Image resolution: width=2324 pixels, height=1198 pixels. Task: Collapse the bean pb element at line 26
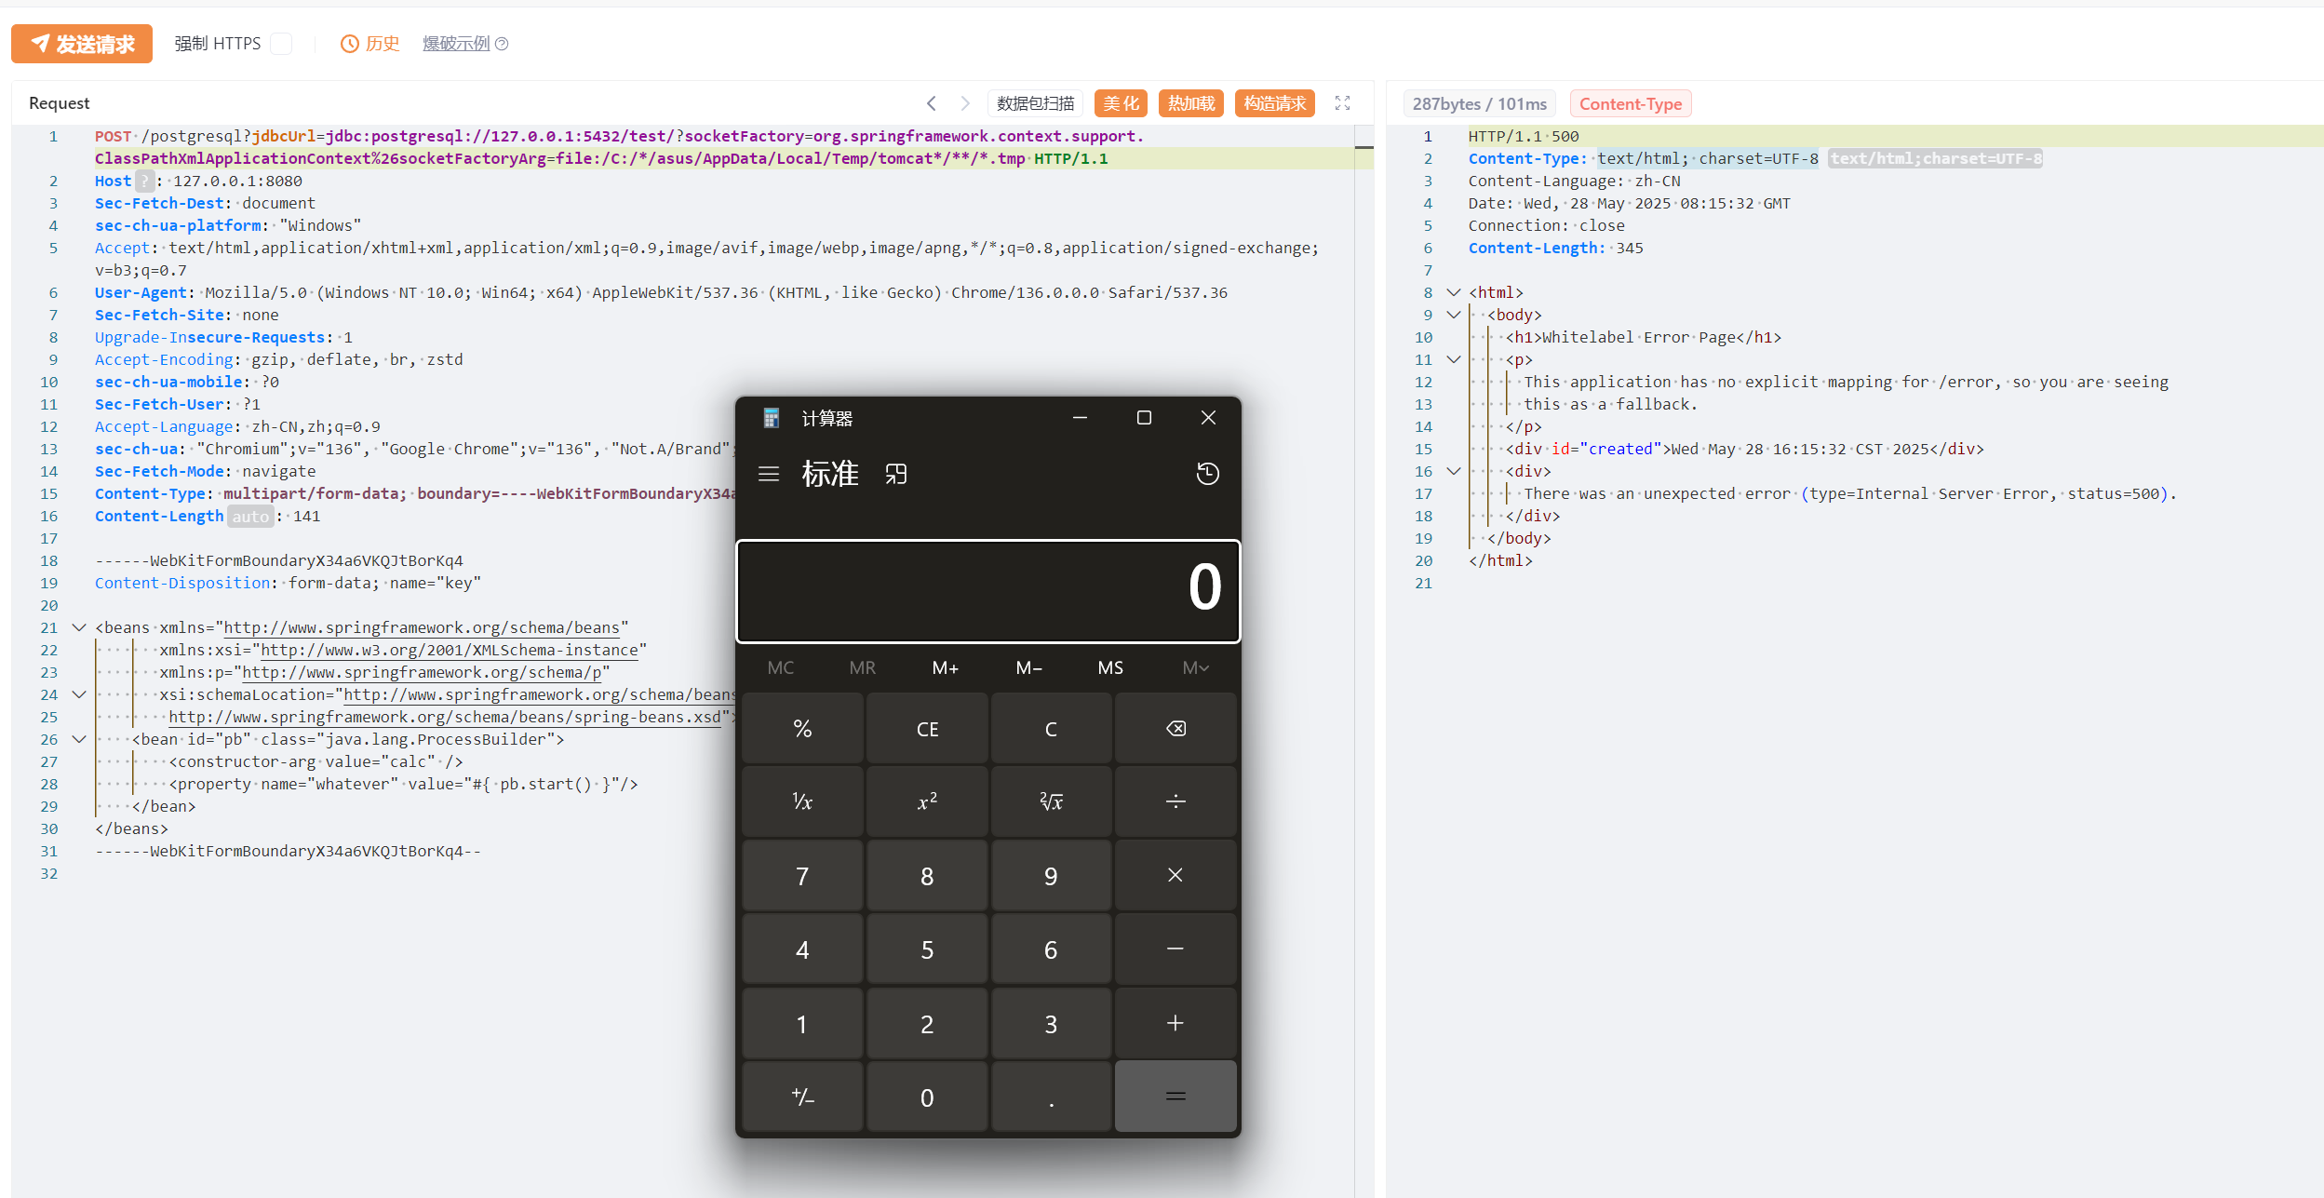point(79,739)
